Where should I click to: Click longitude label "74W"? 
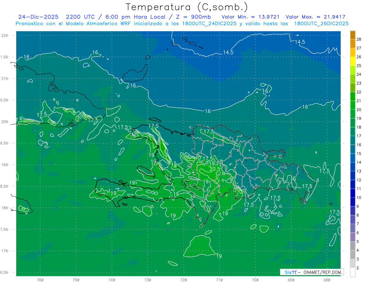tap(112, 280)
